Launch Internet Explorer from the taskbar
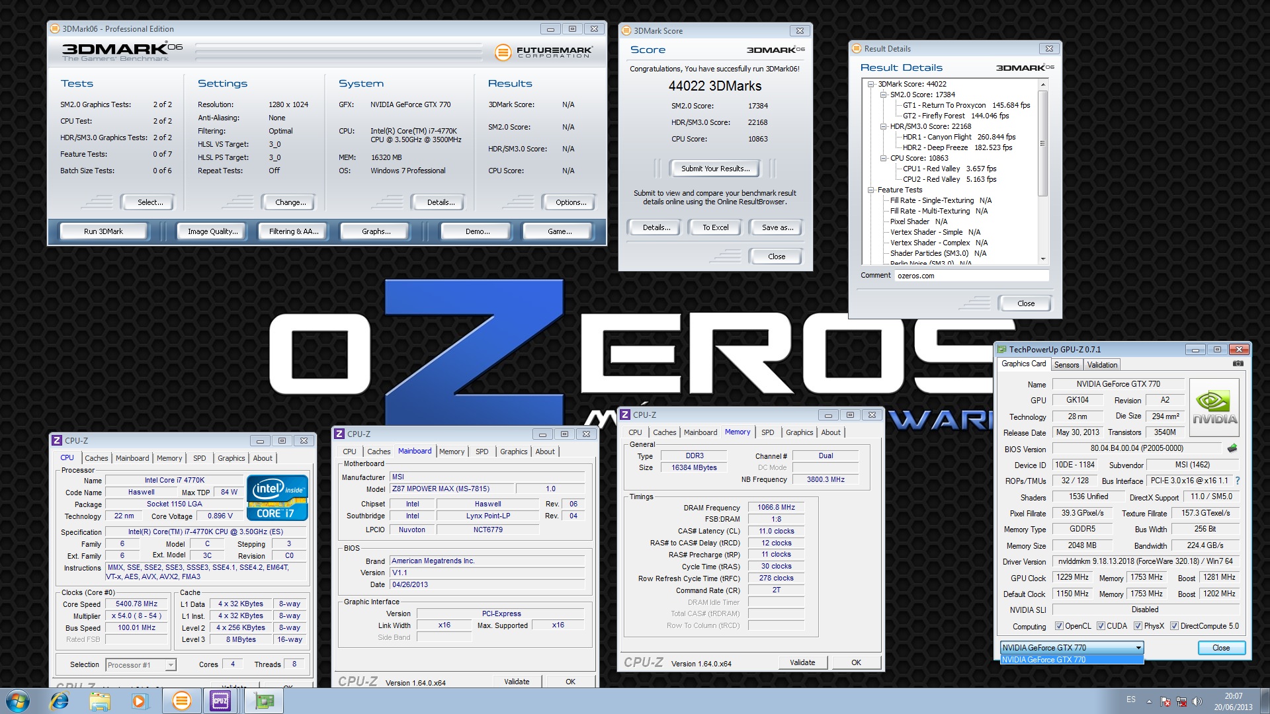Image resolution: width=1270 pixels, height=714 pixels. point(60,701)
